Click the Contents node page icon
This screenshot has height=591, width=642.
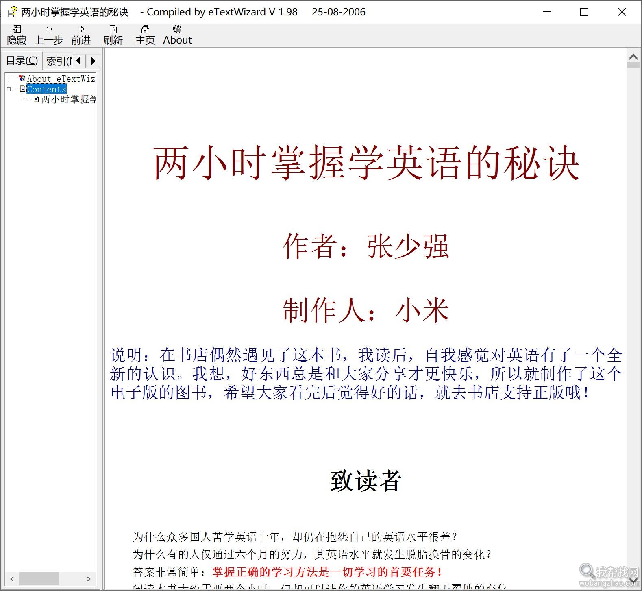coord(23,89)
